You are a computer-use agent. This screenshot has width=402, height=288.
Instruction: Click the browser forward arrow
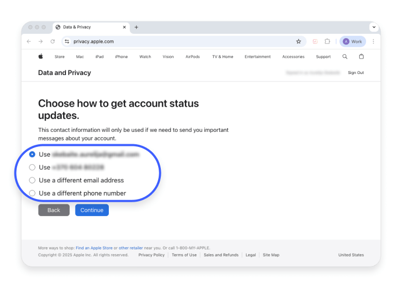41,41
